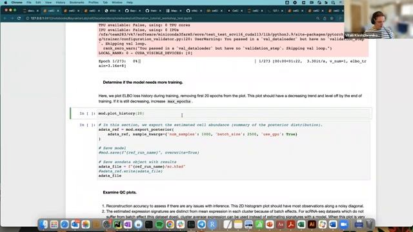Open the Window menu
The image size is (413, 232).
coord(117,3)
